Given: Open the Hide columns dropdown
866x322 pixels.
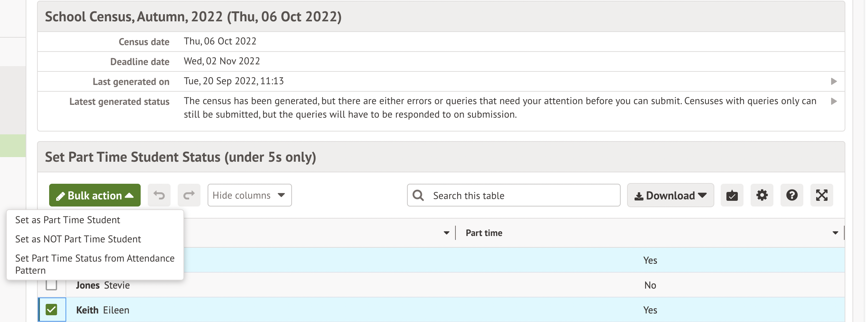Looking at the screenshot, I should pos(249,195).
